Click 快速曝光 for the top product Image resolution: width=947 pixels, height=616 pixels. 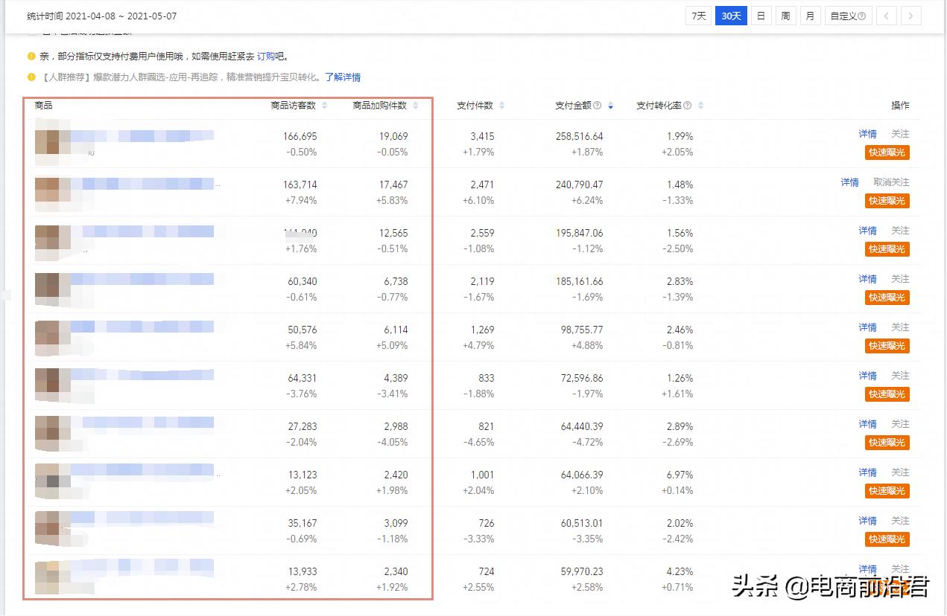[887, 153]
